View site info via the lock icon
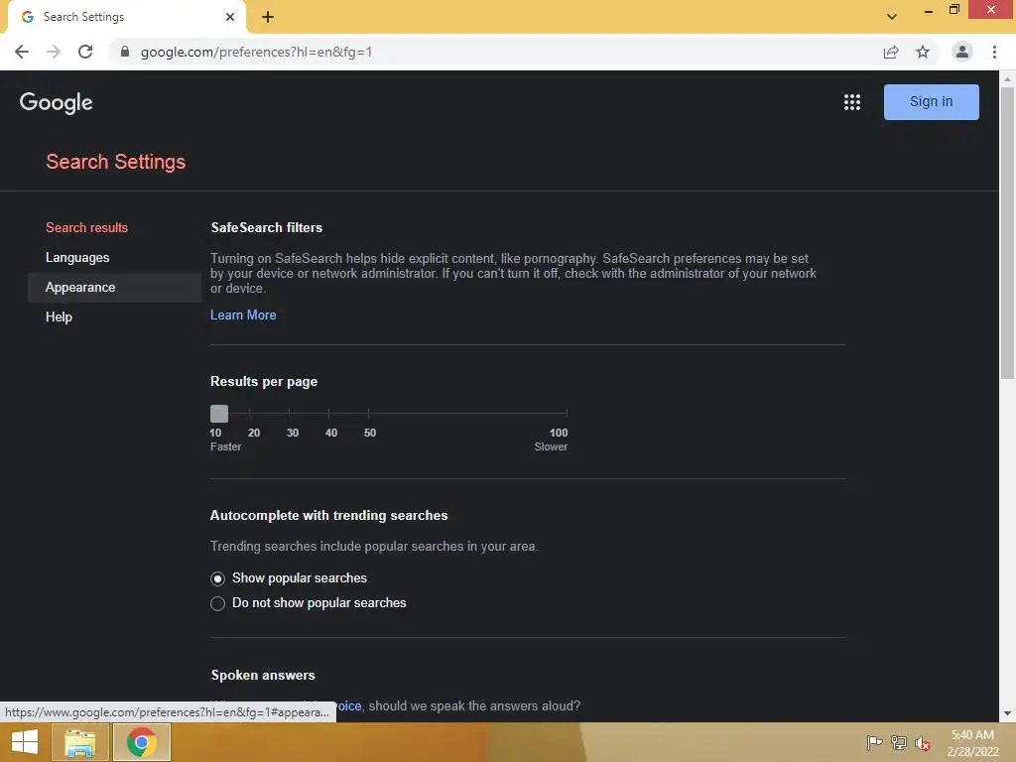Viewport: 1016px width, 762px height. click(x=125, y=52)
